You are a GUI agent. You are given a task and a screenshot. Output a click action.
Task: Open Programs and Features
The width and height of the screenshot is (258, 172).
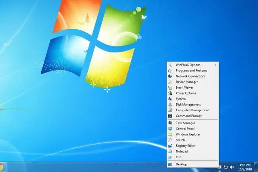tap(193, 70)
